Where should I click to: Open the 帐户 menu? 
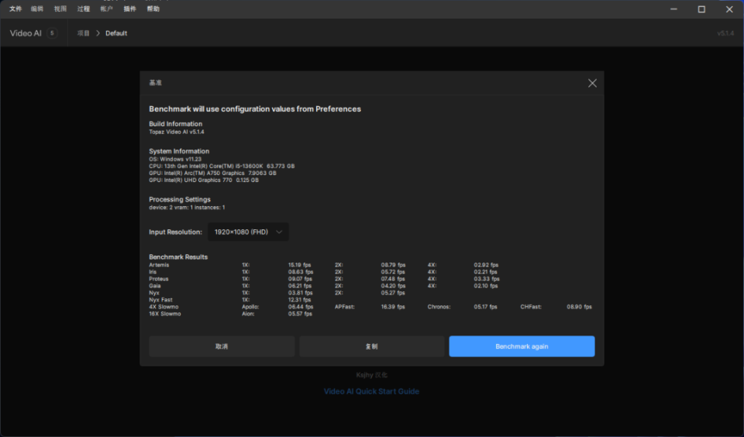[x=107, y=9]
